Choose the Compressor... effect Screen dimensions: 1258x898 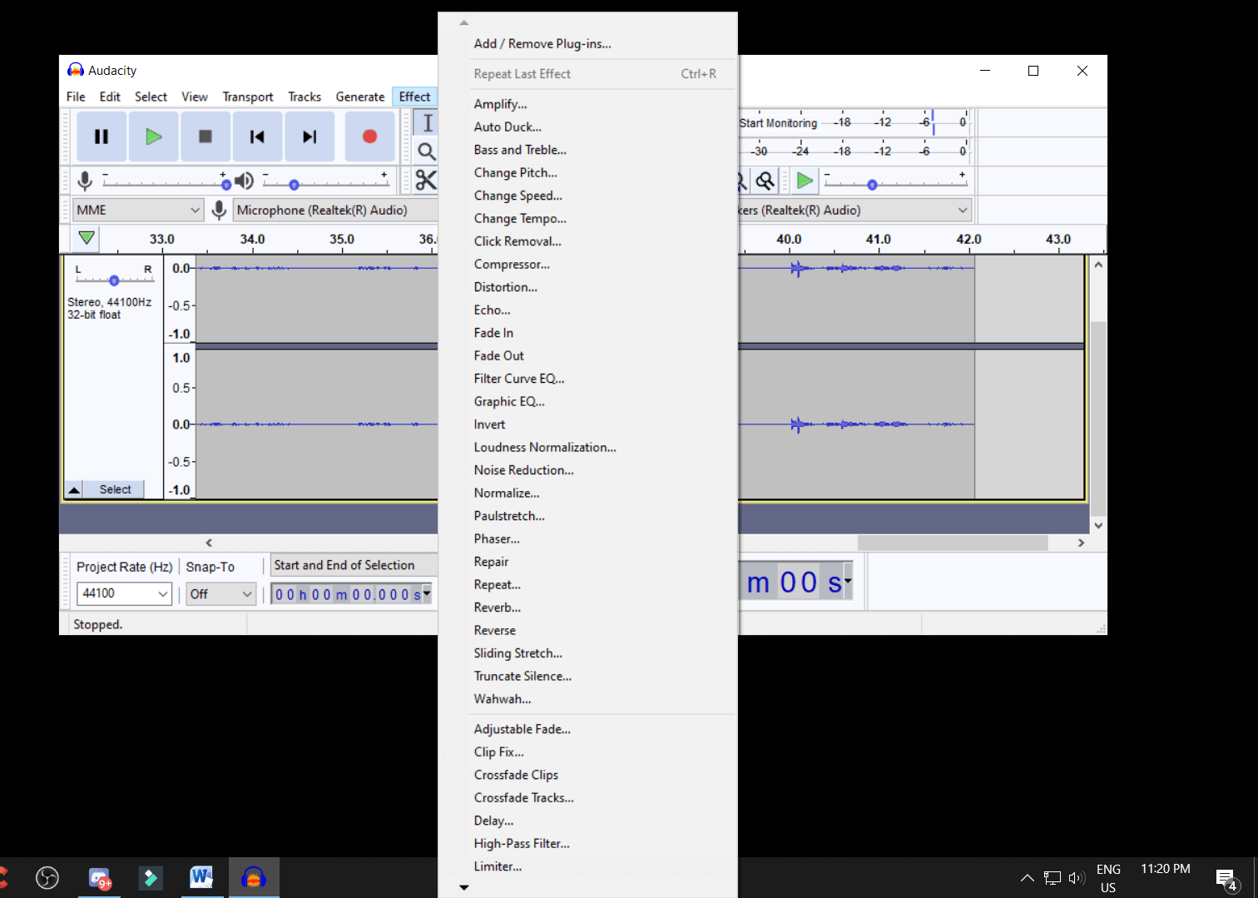tap(587, 264)
